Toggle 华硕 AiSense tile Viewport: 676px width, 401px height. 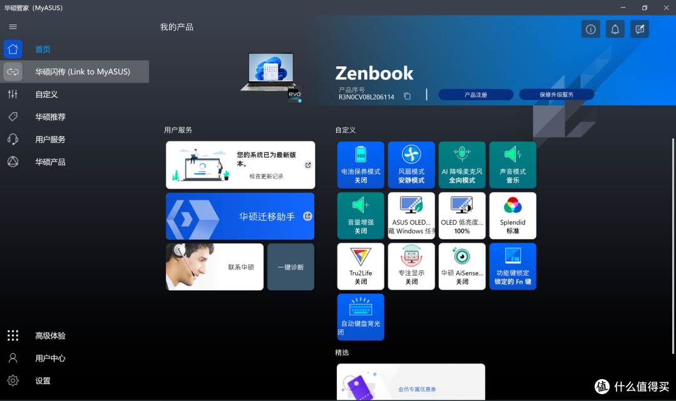click(462, 266)
